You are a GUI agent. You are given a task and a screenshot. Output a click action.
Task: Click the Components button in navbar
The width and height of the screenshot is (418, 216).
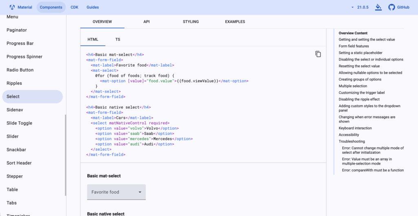click(x=51, y=7)
